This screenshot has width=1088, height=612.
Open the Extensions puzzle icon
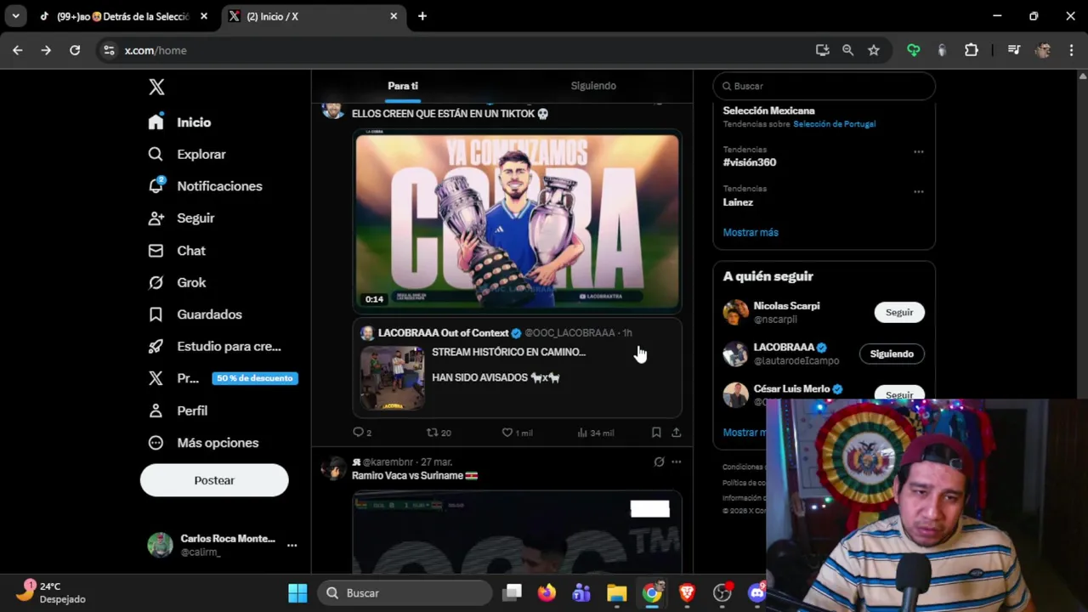[972, 50]
